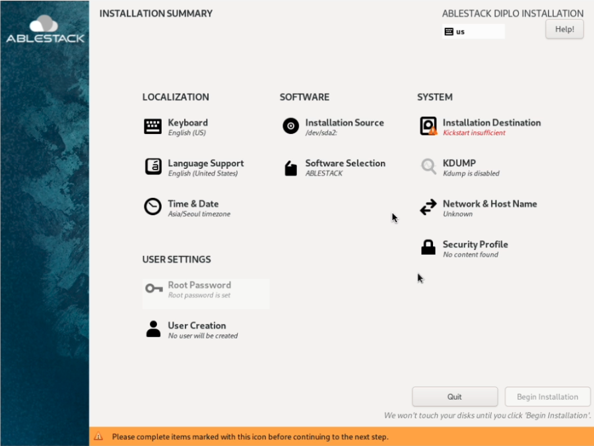Open Software Selection label
The width and height of the screenshot is (594, 446).
tap(345, 163)
